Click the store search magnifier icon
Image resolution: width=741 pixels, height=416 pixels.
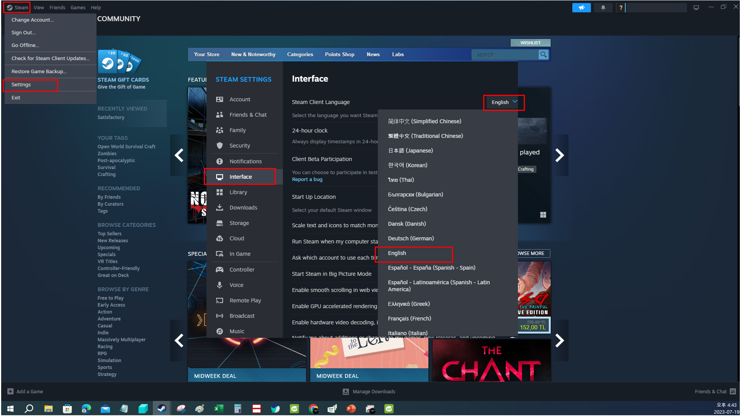point(543,55)
